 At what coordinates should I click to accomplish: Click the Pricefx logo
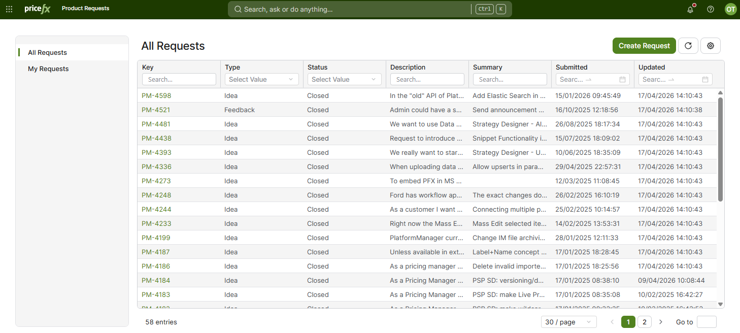tap(38, 9)
